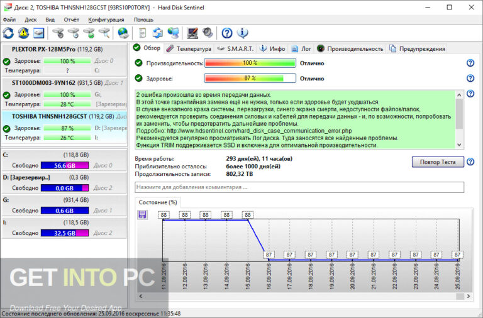Switch to the Лог tab
The image size is (483, 318).
coord(301,48)
